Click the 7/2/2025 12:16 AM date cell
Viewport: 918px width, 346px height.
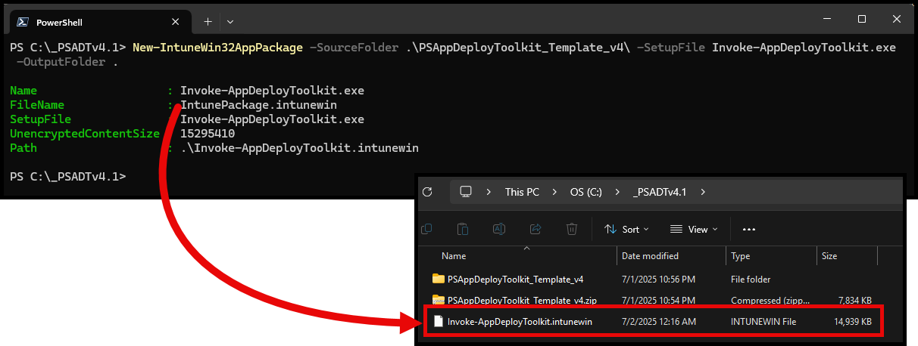tap(658, 322)
